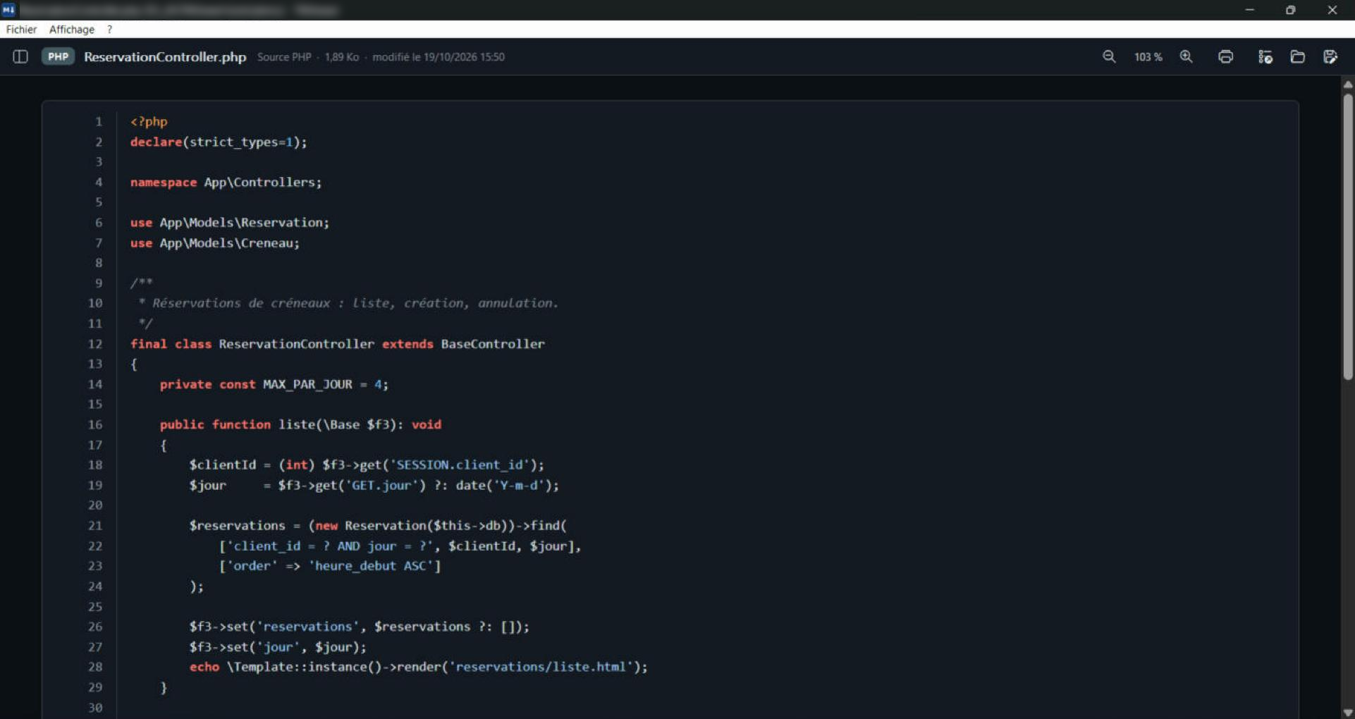
Task: Close the viewer window
Action: (x=1332, y=9)
